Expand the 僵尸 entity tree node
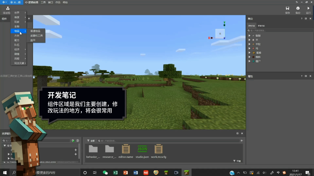Image resolution: width=314 pixels, height=176 pixels. click(x=250, y=61)
